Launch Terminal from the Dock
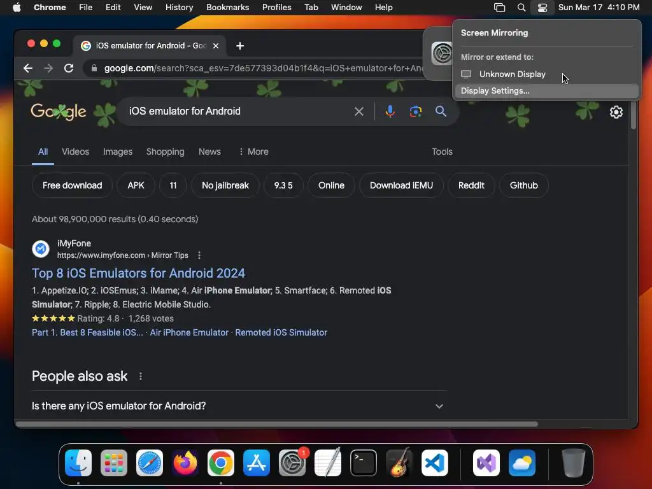The width and height of the screenshot is (652, 489). 364,463
